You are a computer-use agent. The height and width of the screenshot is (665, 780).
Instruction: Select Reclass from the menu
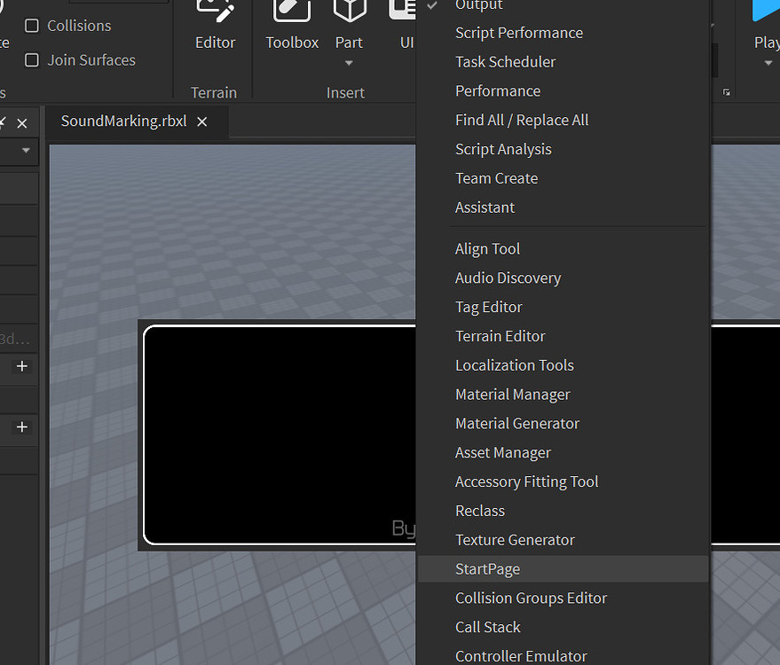[x=563, y=511]
